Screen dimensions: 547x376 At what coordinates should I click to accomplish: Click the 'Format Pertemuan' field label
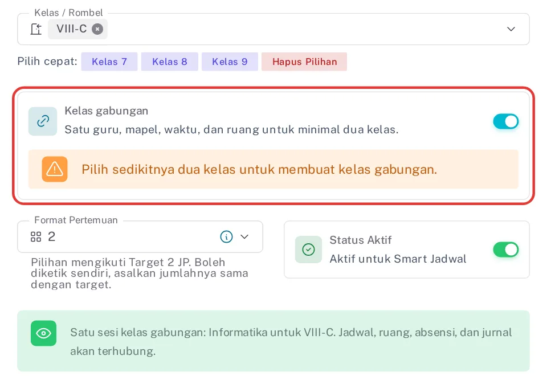(76, 220)
